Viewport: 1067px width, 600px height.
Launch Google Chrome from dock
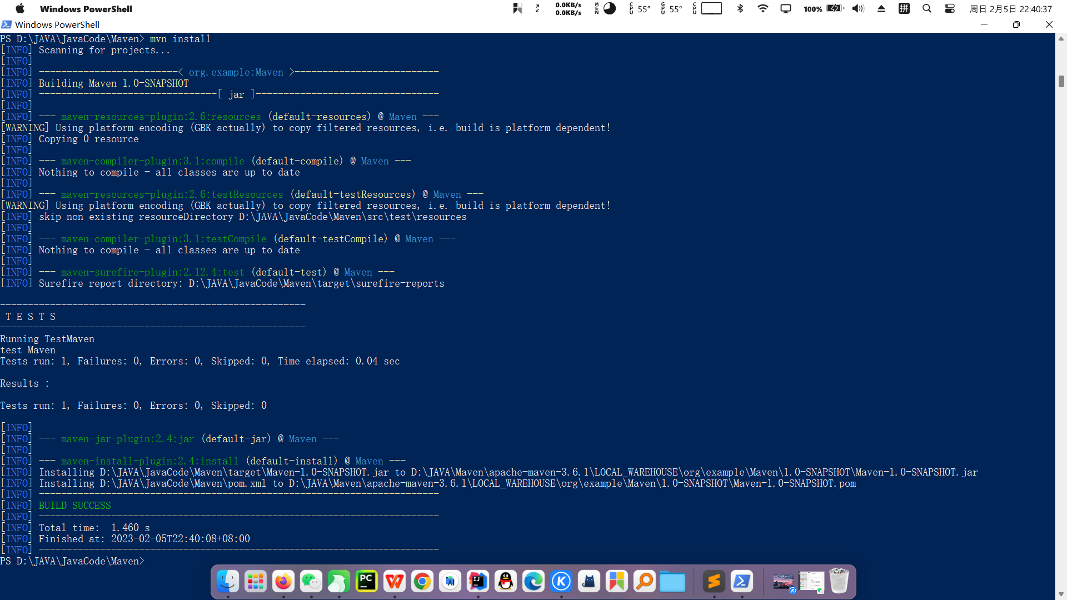pos(422,582)
